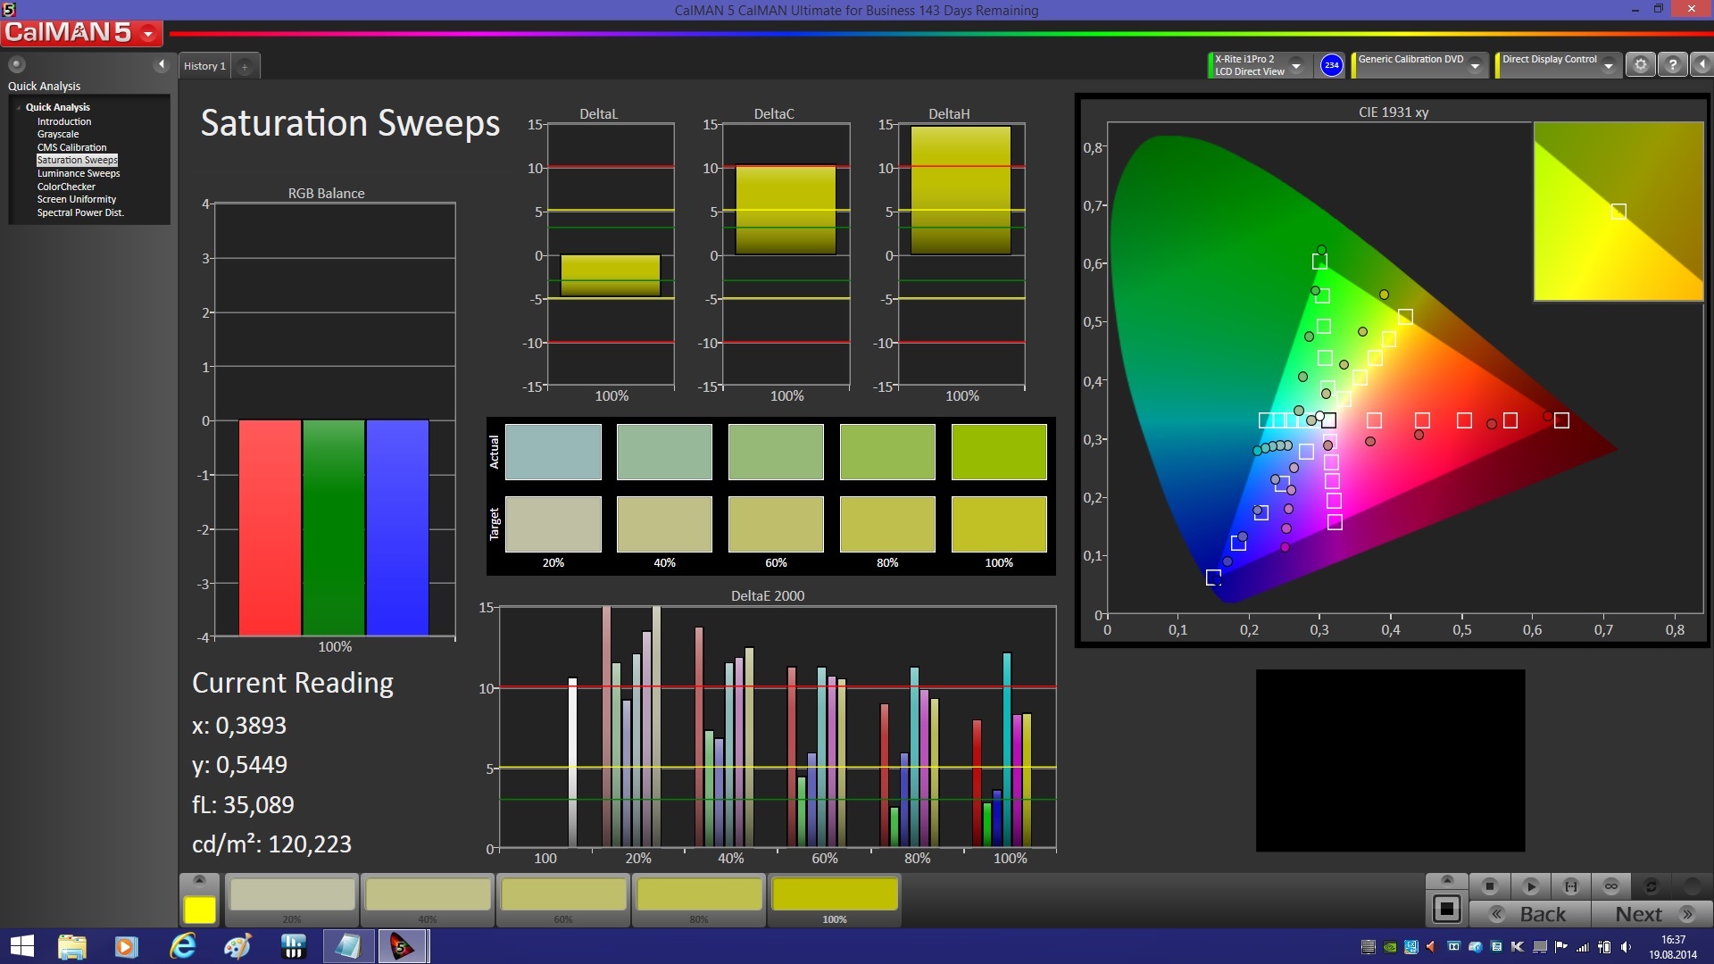Select the History 1 tab

click(x=204, y=66)
